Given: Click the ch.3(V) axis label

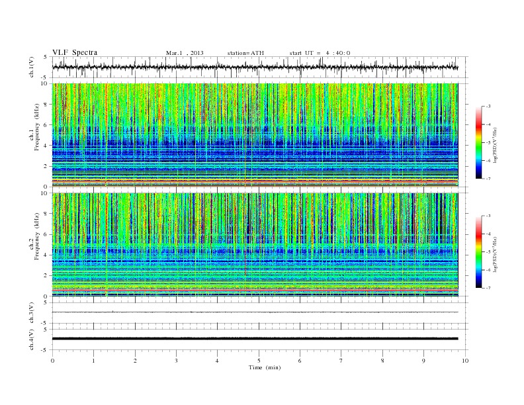Looking at the screenshot, I should pyautogui.click(x=31, y=313).
